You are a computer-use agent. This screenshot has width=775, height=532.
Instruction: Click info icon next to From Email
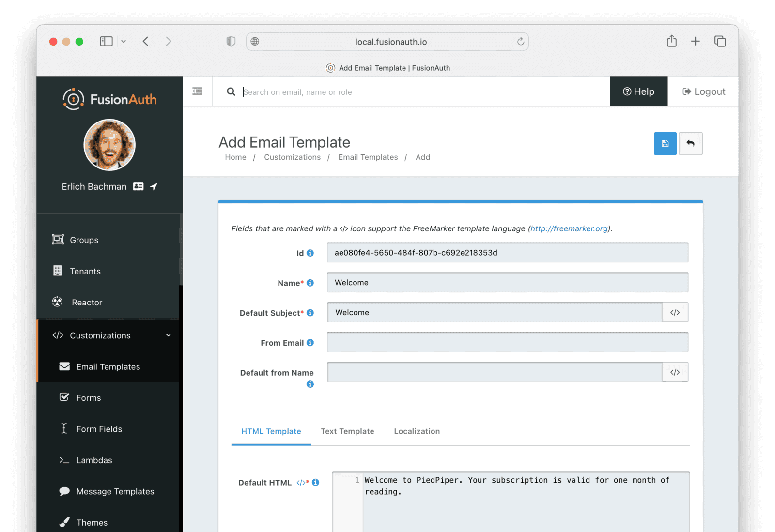[x=310, y=343]
